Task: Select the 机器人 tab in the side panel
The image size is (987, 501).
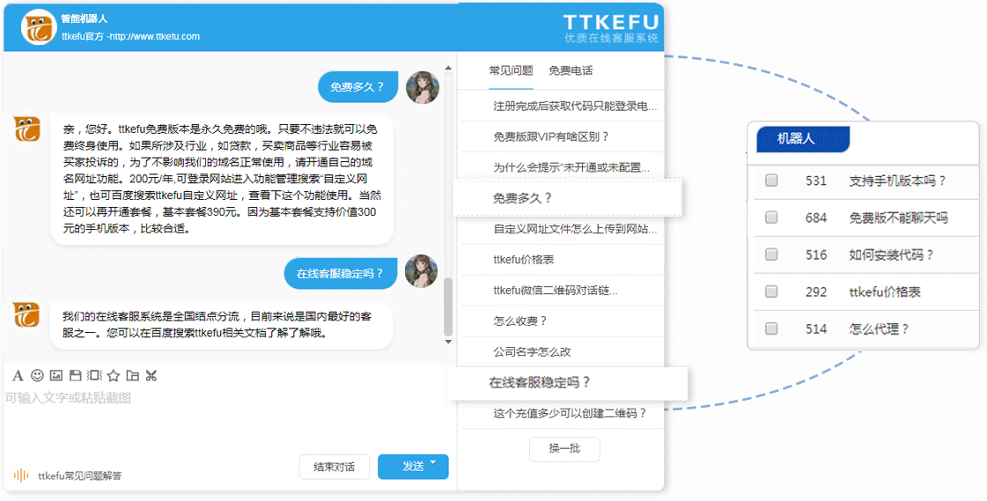Action: (803, 139)
